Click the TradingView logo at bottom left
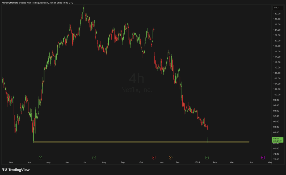This screenshot has width=286, height=175. pyautogui.click(x=16, y=170)
